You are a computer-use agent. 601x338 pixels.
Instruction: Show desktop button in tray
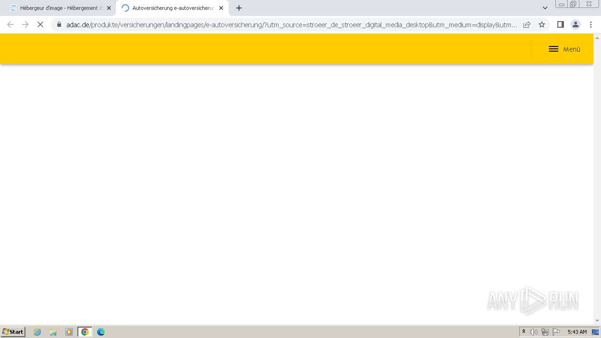(x=595, y=332)
